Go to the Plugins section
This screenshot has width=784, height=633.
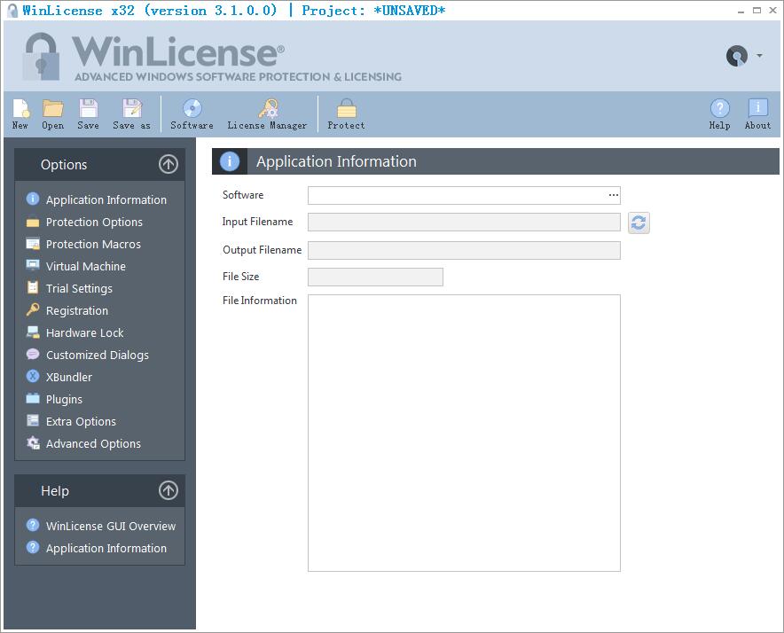coord(64,399)
